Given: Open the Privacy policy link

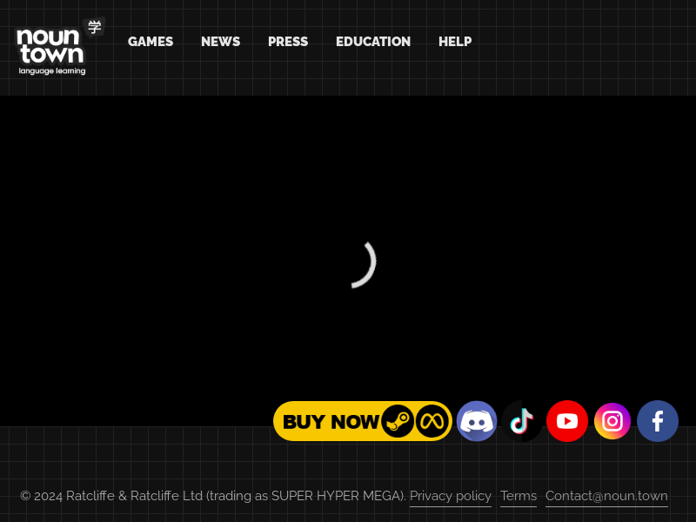Looking at the screenshot, I should point(451,496).
